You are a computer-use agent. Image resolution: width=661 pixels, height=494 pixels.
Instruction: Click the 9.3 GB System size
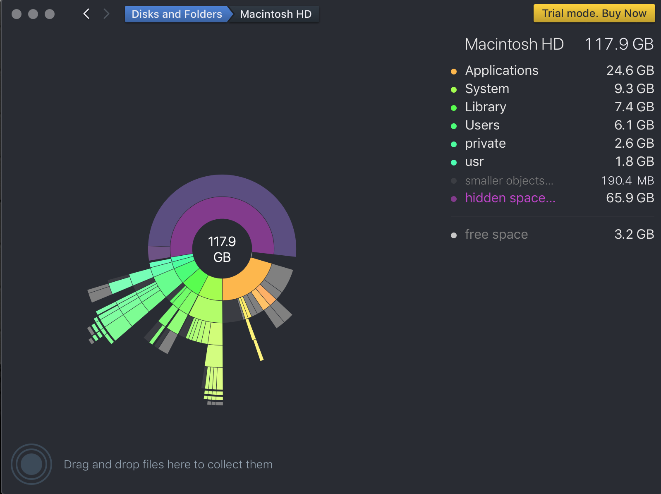pyautogui.click(x=634, y=89)
